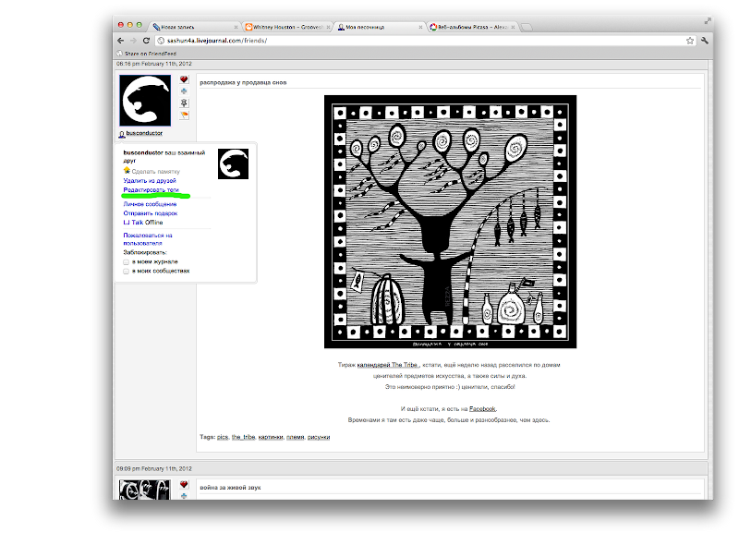The width and height of the screenshot is (739, 557).
Task: Click the Share on FriendFeed bookmark
Action: (x=146, y=54)
